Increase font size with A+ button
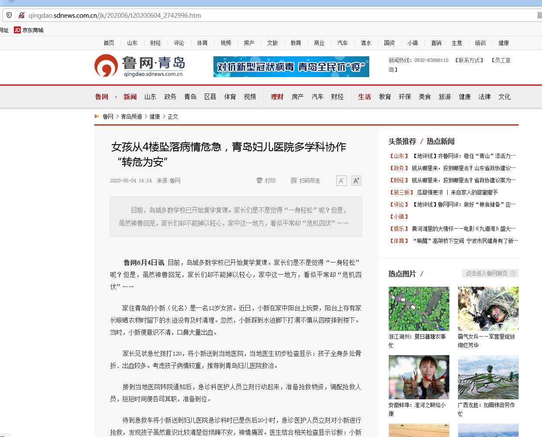Screen dimensions: 542x437 356,181
